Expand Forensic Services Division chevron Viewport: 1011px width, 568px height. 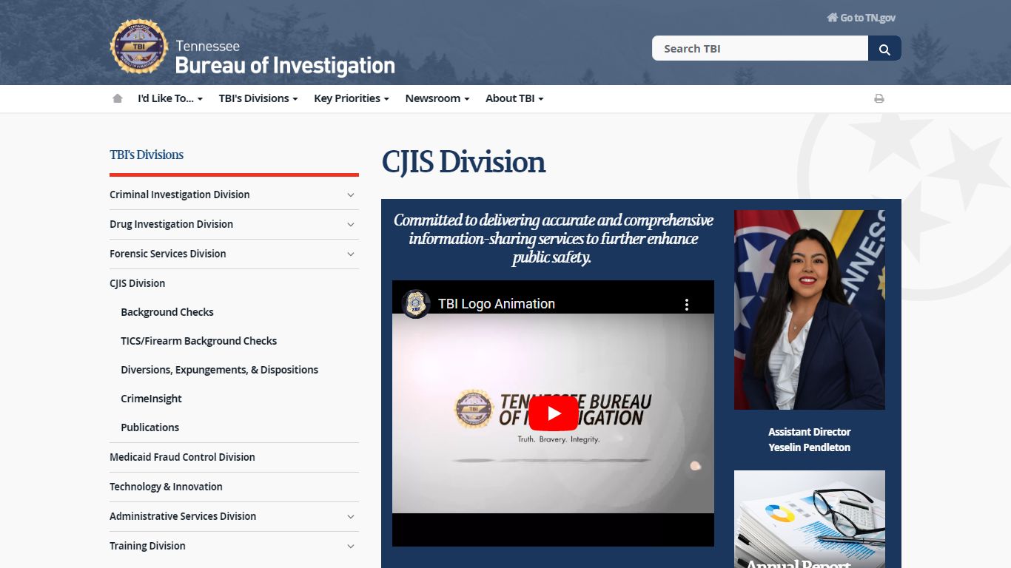[x=351, y=254]
